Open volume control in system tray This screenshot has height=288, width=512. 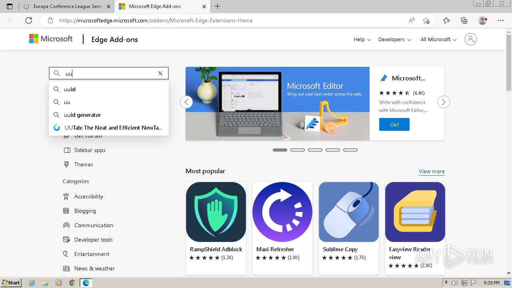[x=456, y=283]
